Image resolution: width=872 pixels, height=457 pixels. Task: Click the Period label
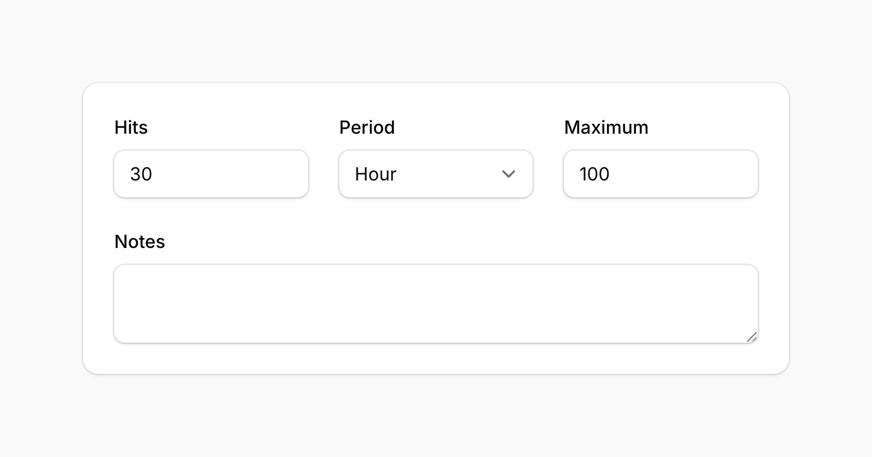point(367,127)
